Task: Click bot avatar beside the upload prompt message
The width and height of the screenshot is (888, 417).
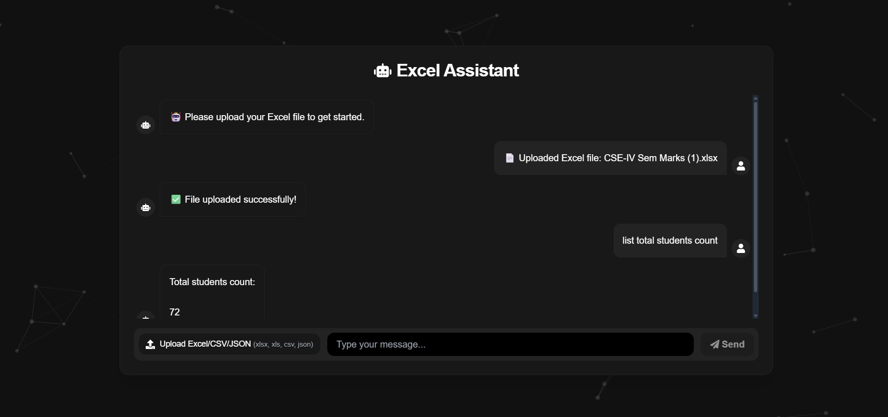Action: (146, 125)
